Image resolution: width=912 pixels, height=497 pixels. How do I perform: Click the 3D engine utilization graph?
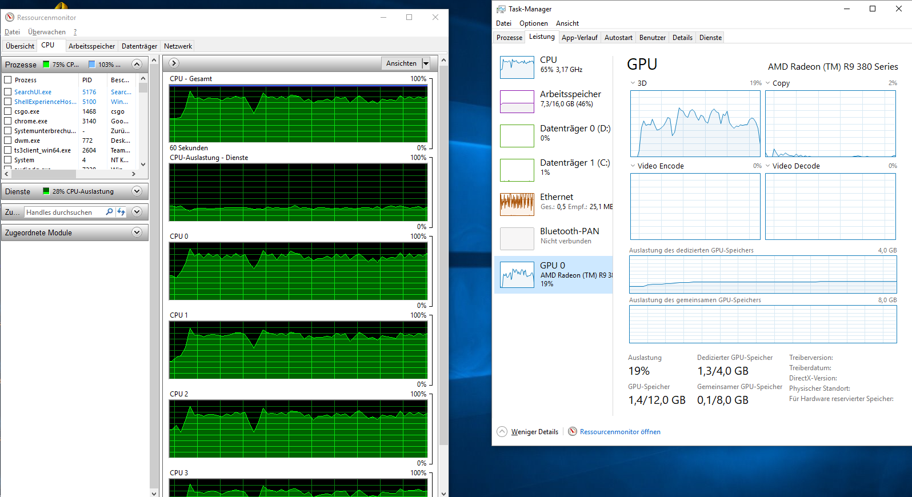(x=695, y=123)
